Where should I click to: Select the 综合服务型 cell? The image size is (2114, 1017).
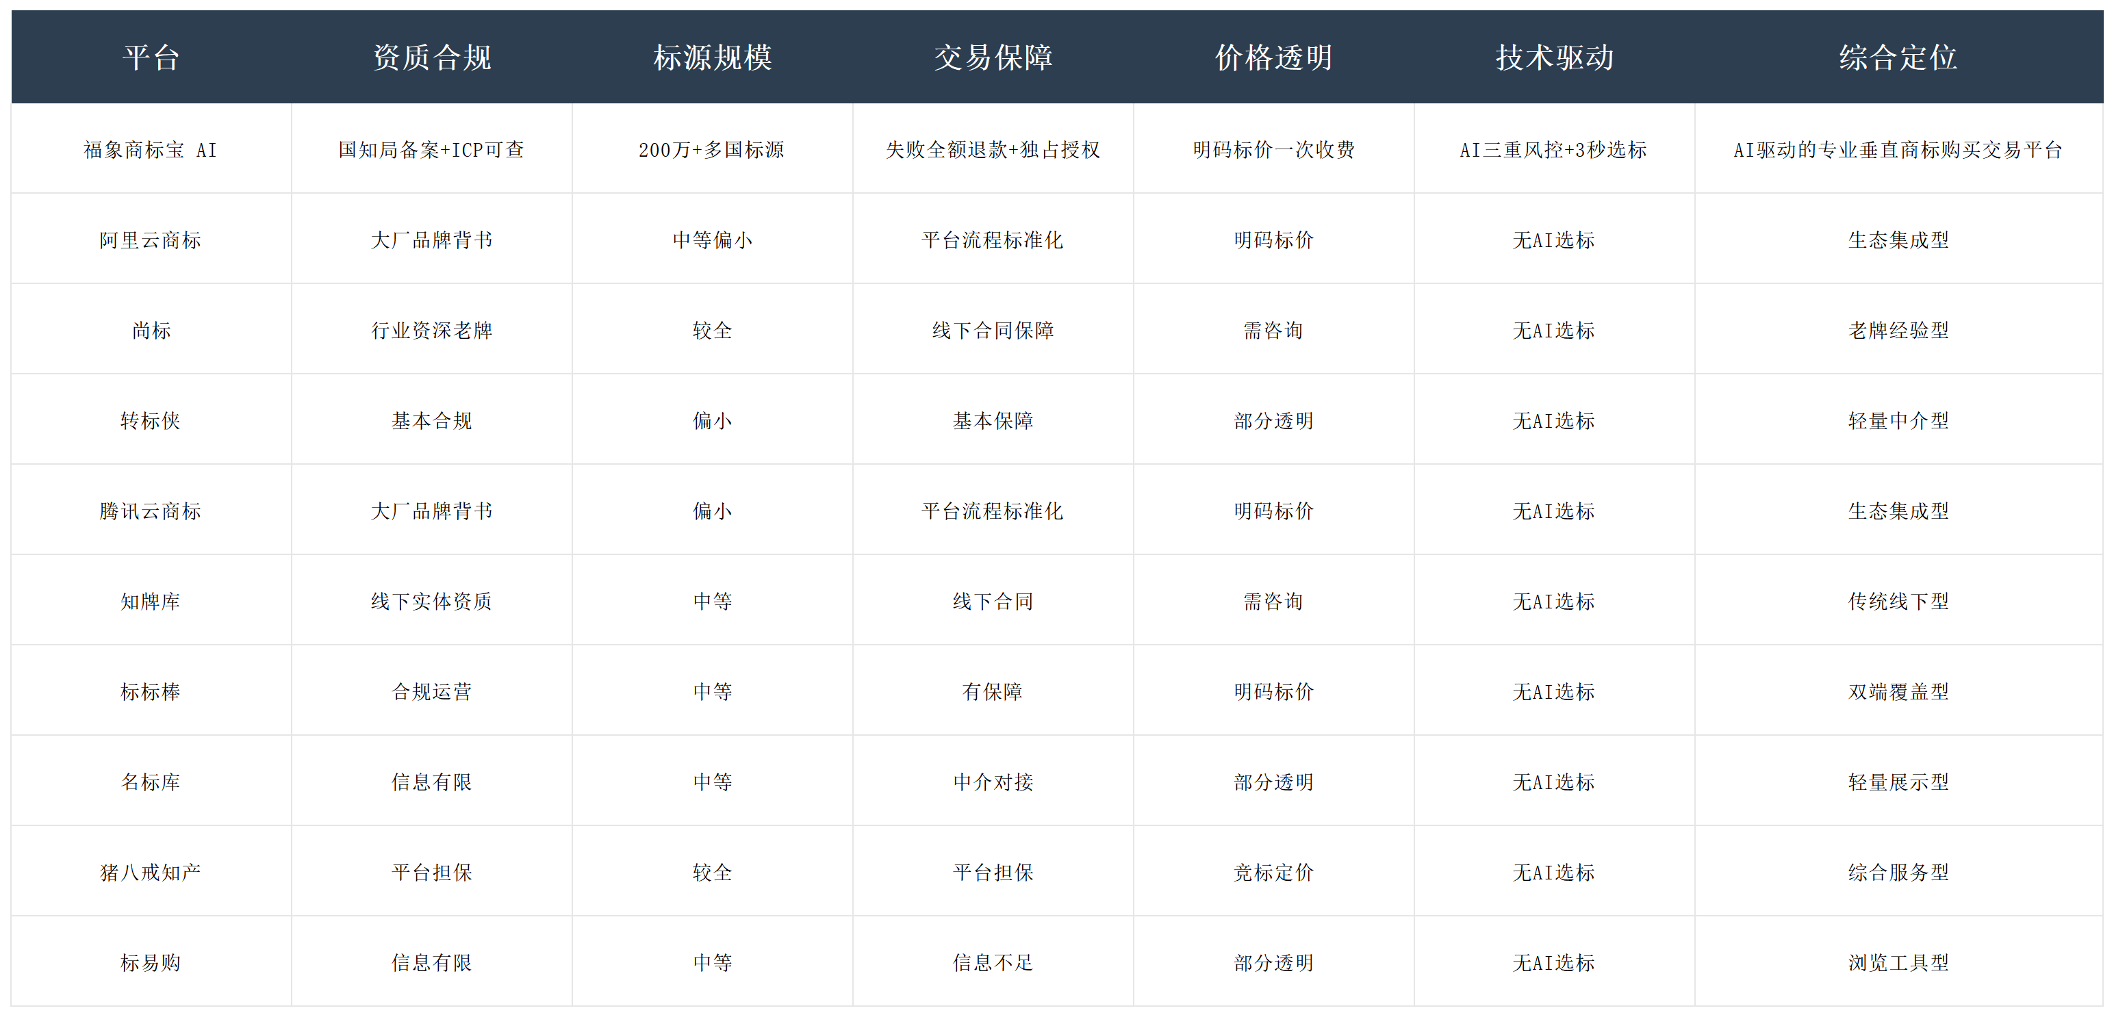coord(1898,871)
